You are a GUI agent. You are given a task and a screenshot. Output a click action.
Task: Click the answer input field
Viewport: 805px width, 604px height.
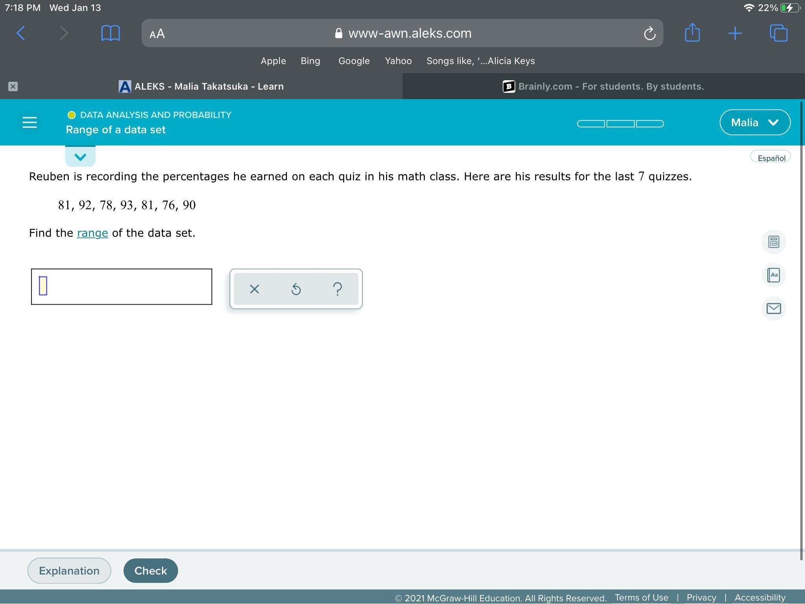121,287
